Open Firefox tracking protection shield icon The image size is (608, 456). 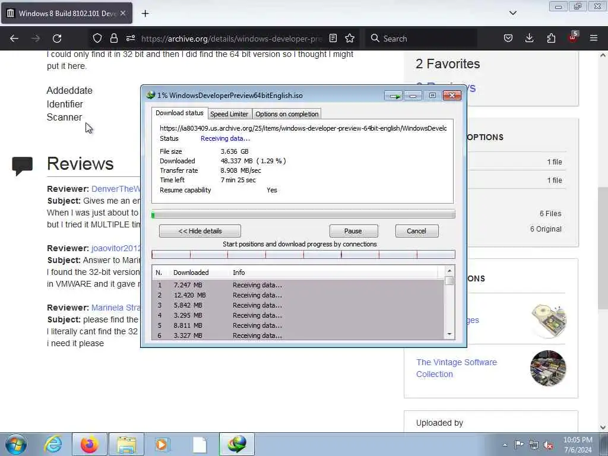[x=97, y=38]
